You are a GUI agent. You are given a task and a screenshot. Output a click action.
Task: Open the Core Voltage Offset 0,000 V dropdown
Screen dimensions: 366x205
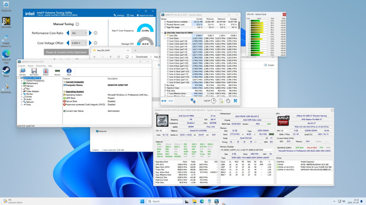[x=79, y=43]
